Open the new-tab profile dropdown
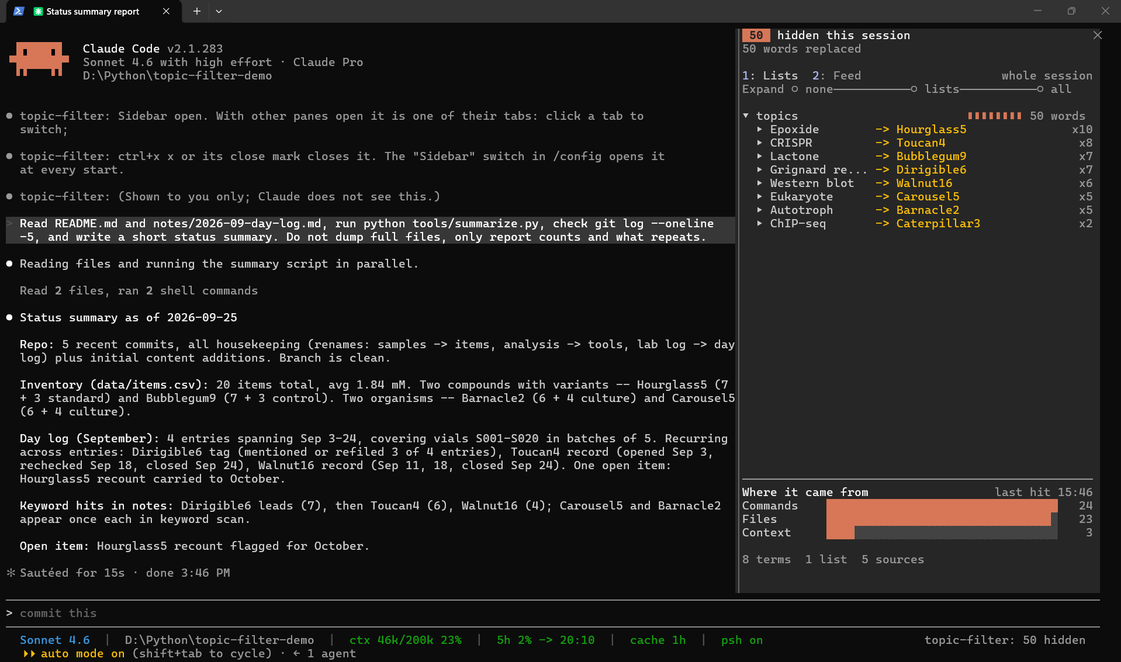The height and width of the screenshot is (662, 1121). (x=219, y=11)
